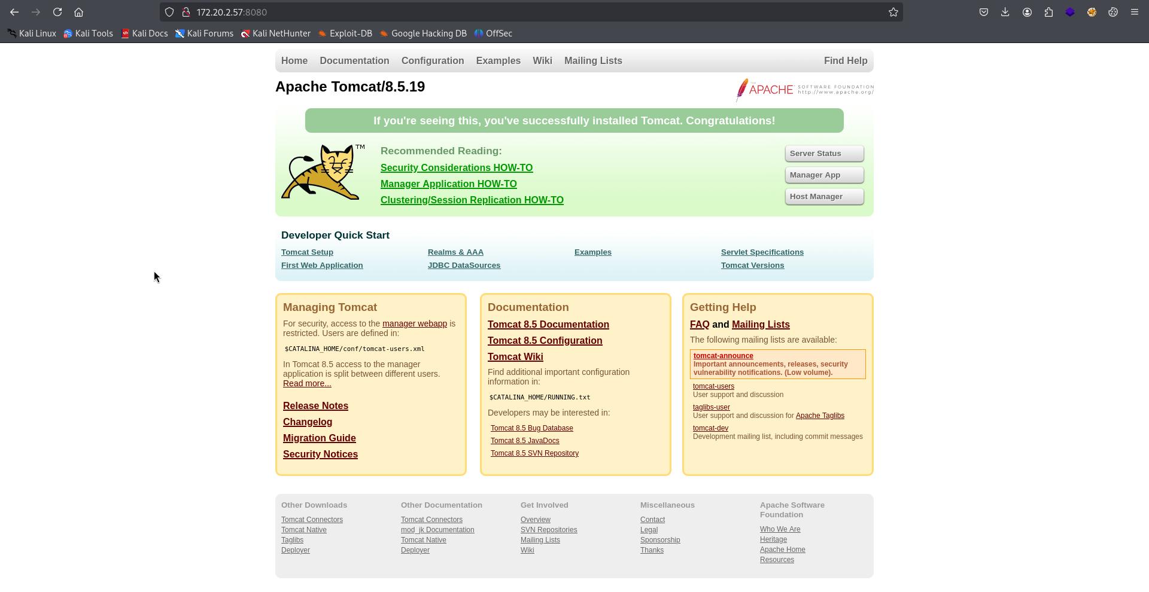Open the Kali Tools bookmark
The height and width of the screenshot is (592, 1149).
click(88, 33)
